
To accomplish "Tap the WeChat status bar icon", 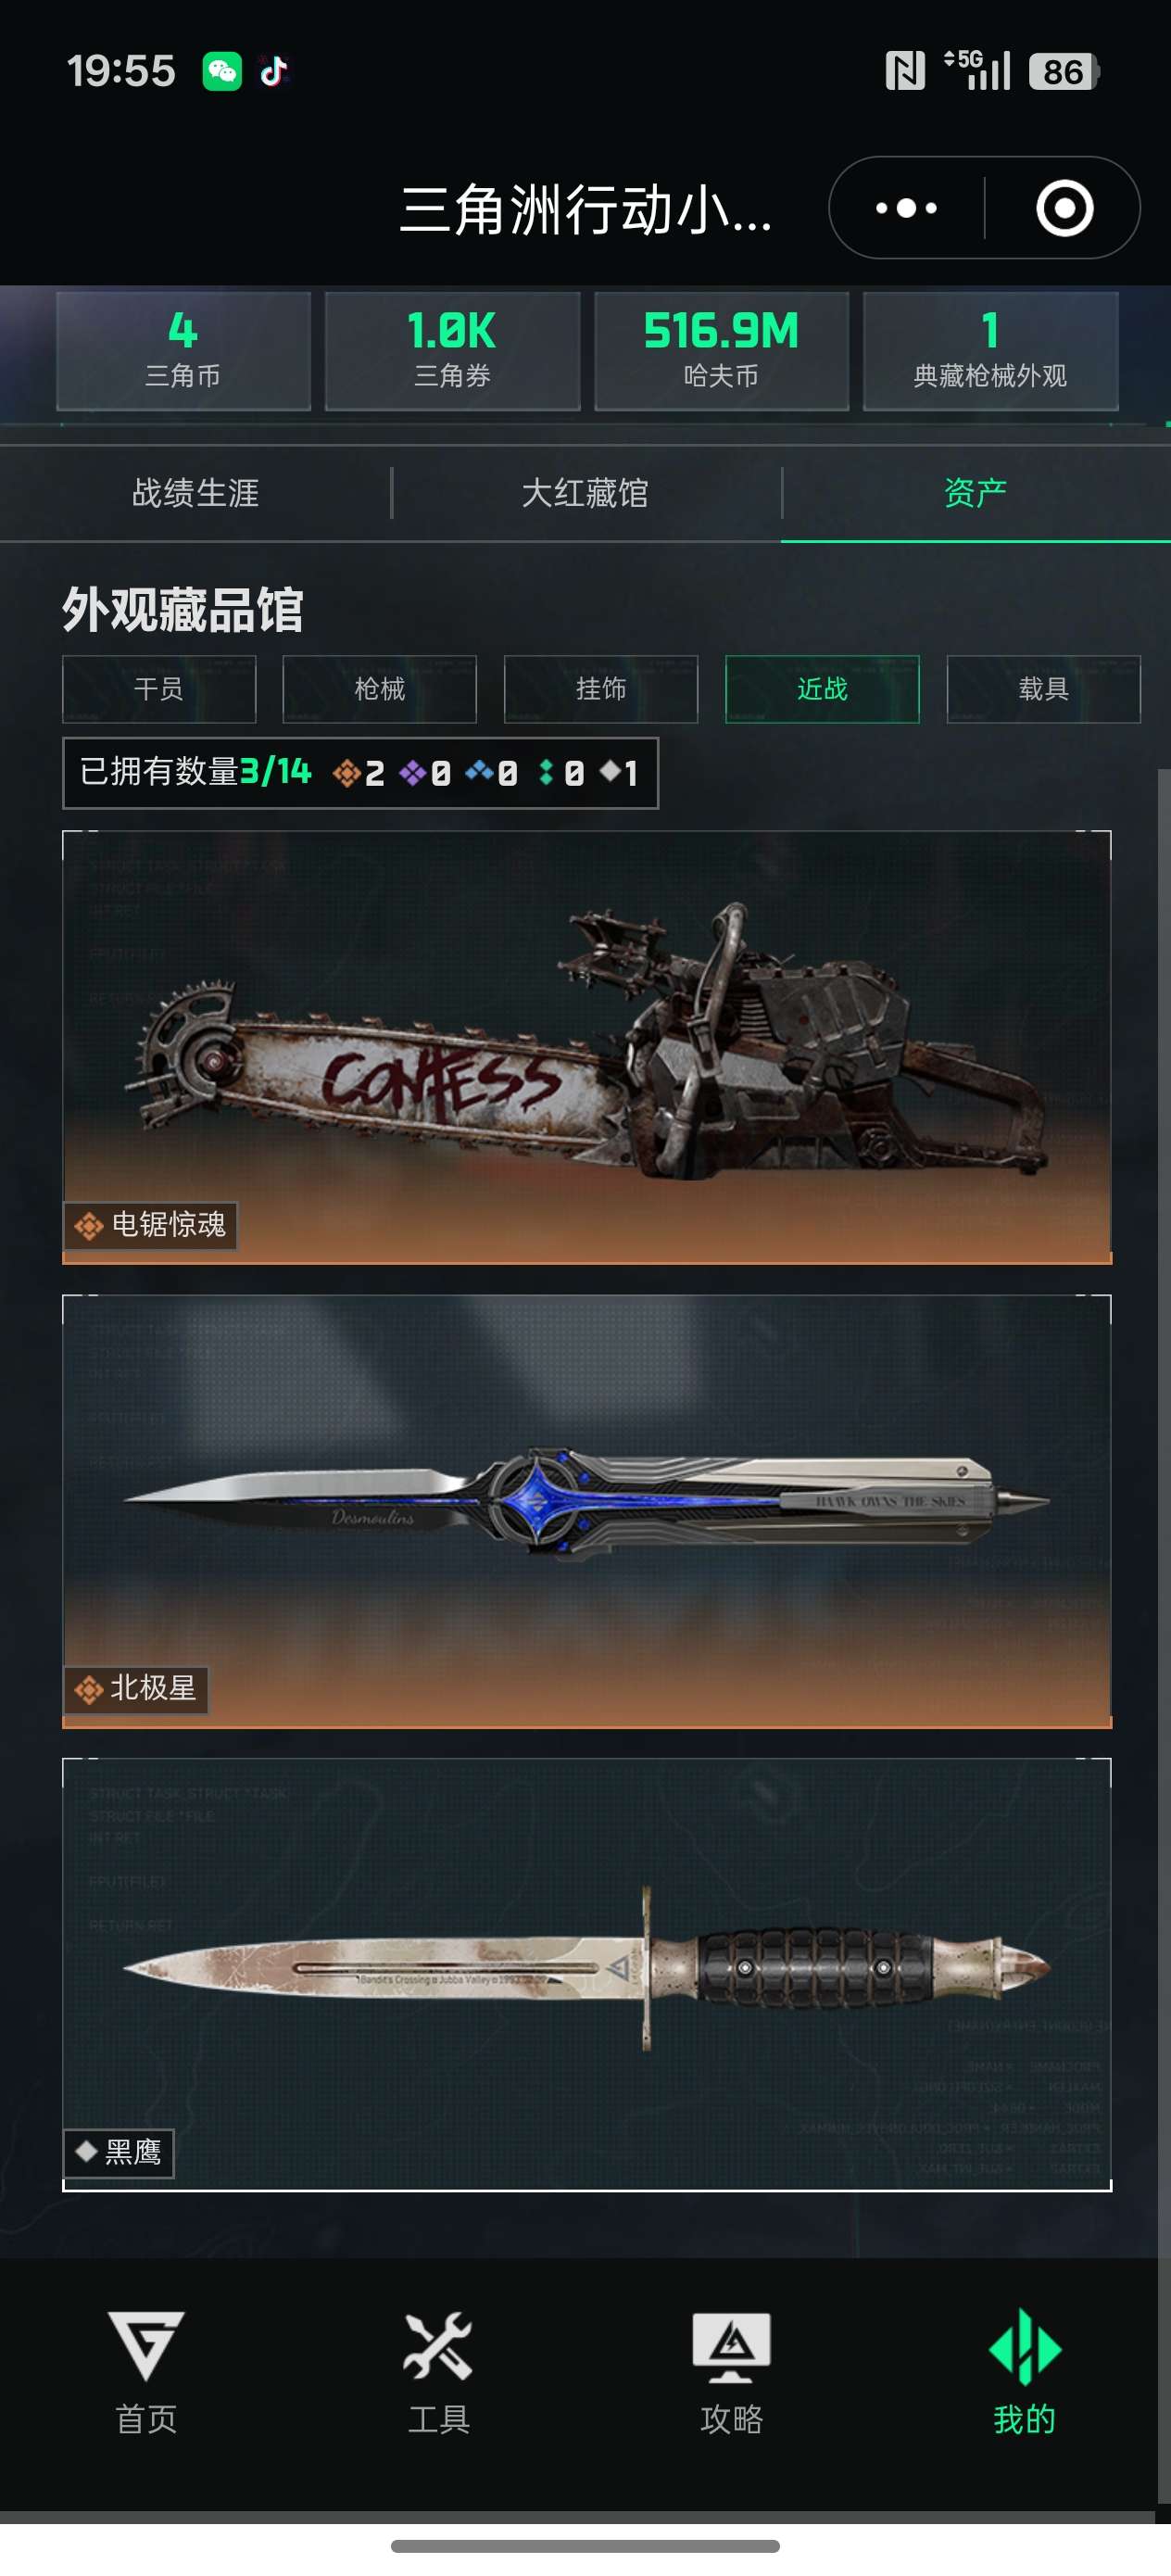I will (x=222, y=71).
